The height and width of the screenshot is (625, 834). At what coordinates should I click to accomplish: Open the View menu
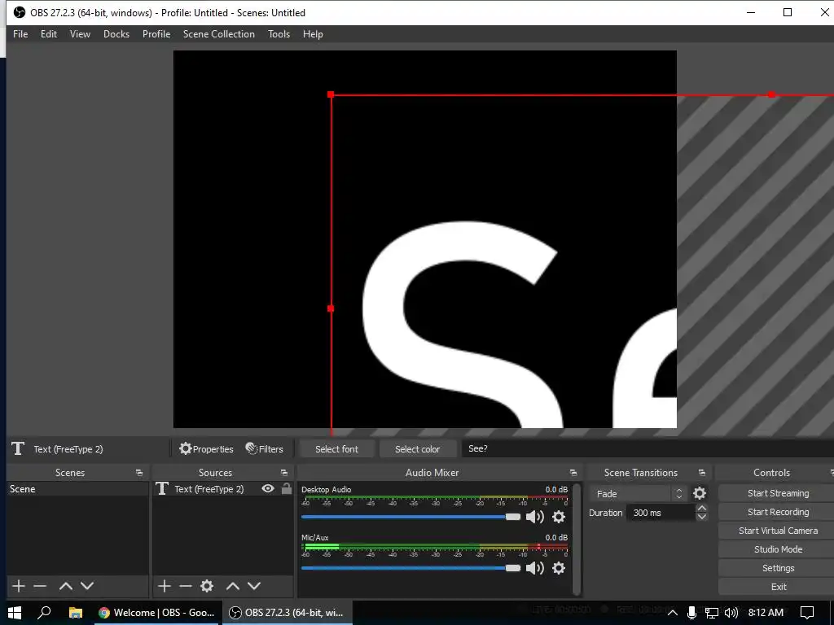(80, 34)
